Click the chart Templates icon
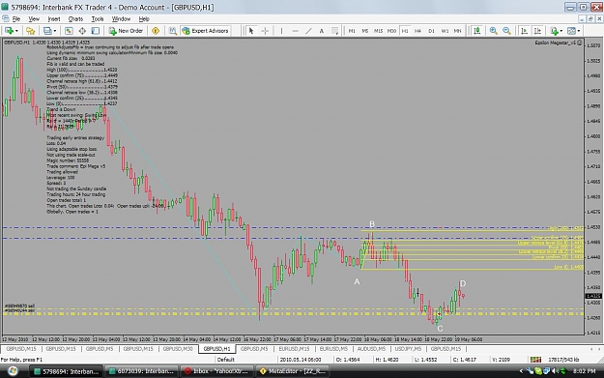 572,31
